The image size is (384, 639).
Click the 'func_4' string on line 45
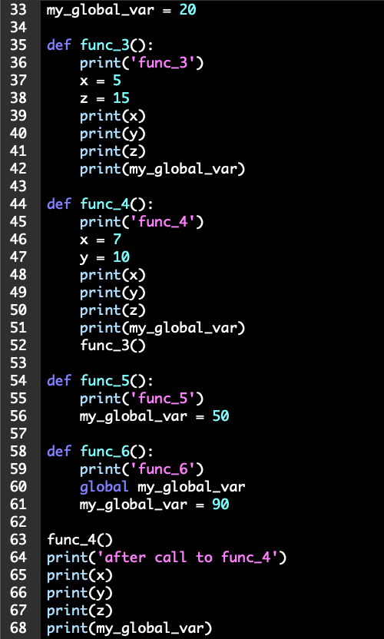(162, 222)
